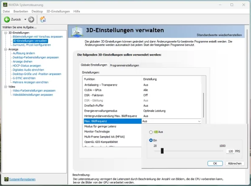Collapse the Video tree node
The width and height of the screenshot is (251, 186).
pyautogui.click(x=5, y=87)
